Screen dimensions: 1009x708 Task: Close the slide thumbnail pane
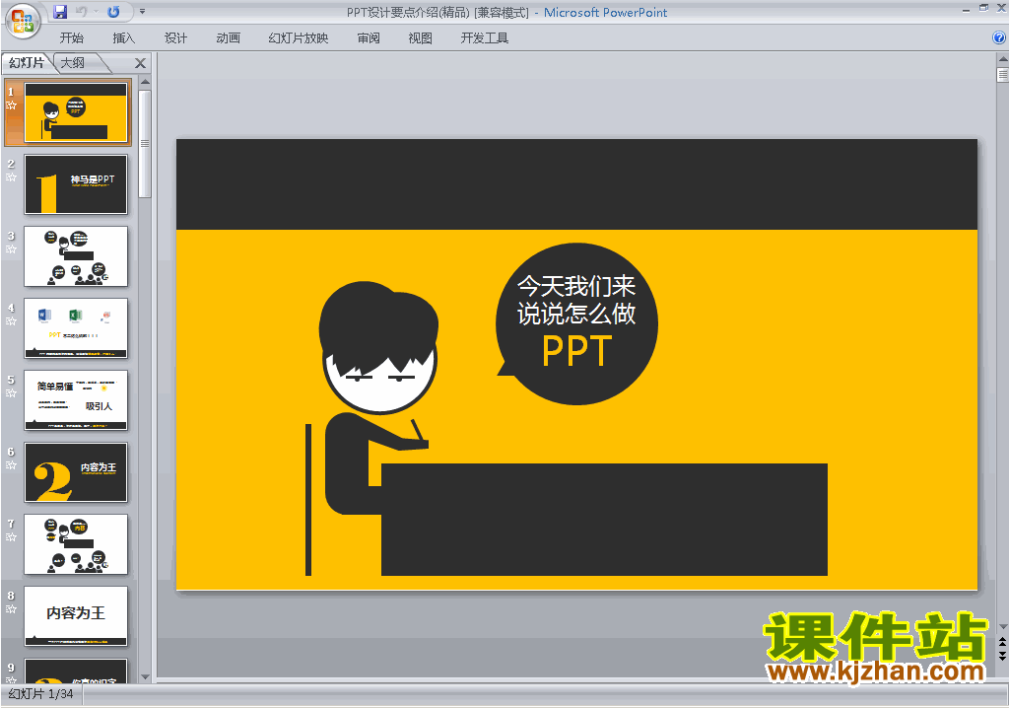pyautogui.click(x=140, y=63)
